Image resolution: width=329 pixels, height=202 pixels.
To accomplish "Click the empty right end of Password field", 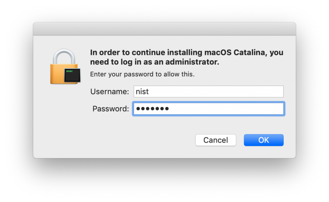I will [x=263, y=109].
